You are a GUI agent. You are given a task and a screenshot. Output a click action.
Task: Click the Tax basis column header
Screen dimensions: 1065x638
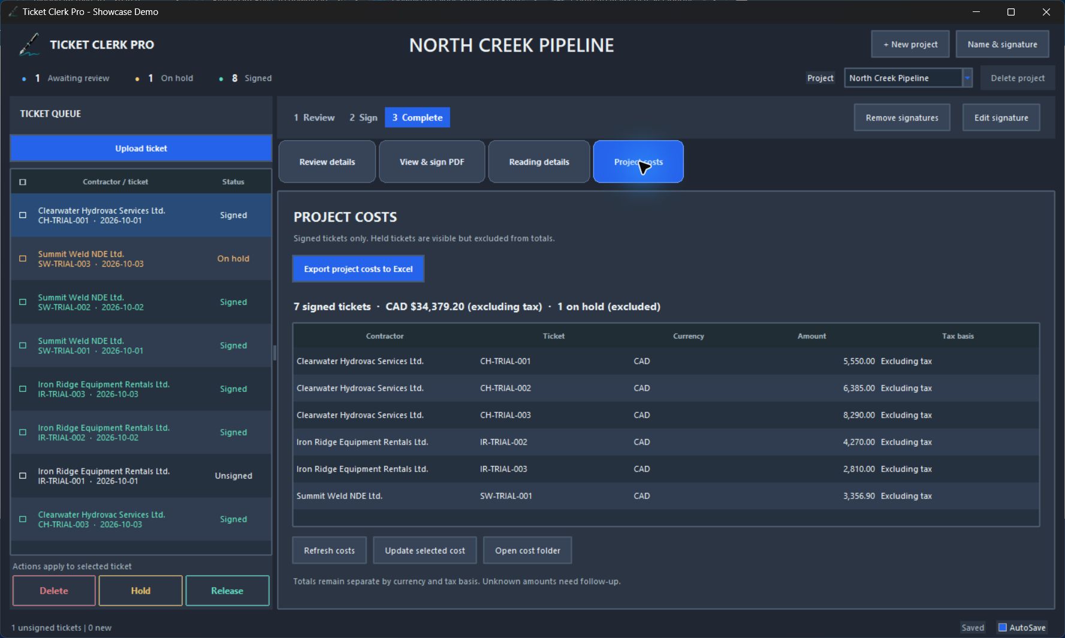point(958,336)
